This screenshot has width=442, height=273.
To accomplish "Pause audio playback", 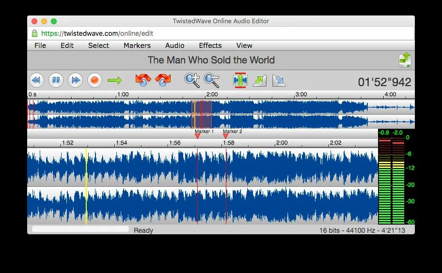I will click(x=56, y=80).
